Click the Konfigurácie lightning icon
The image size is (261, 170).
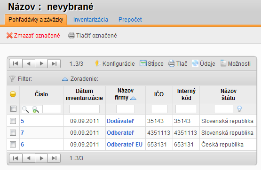[x=97, y=63]
